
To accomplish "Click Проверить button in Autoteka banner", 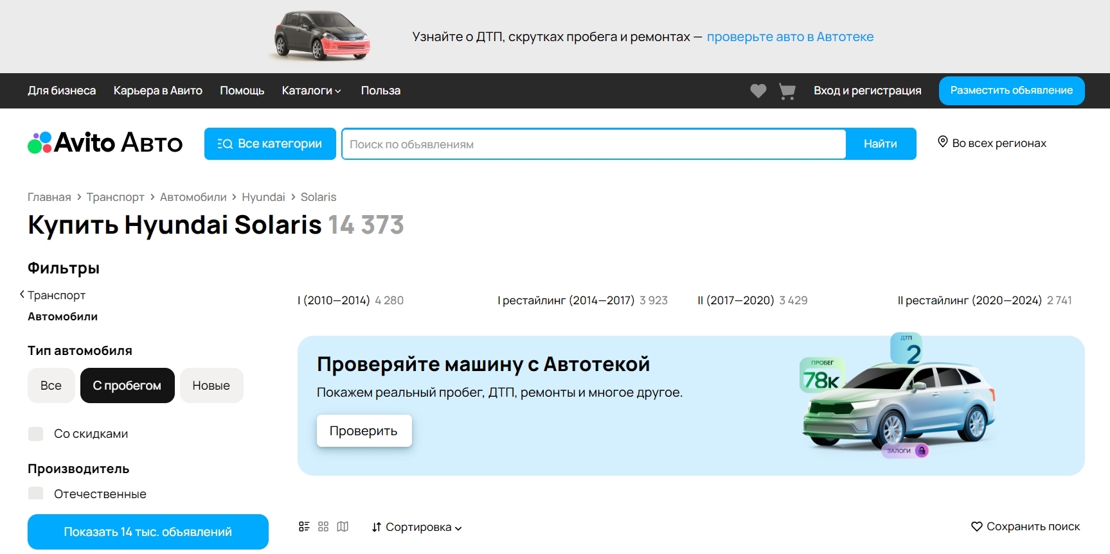I will pos(364,431).
